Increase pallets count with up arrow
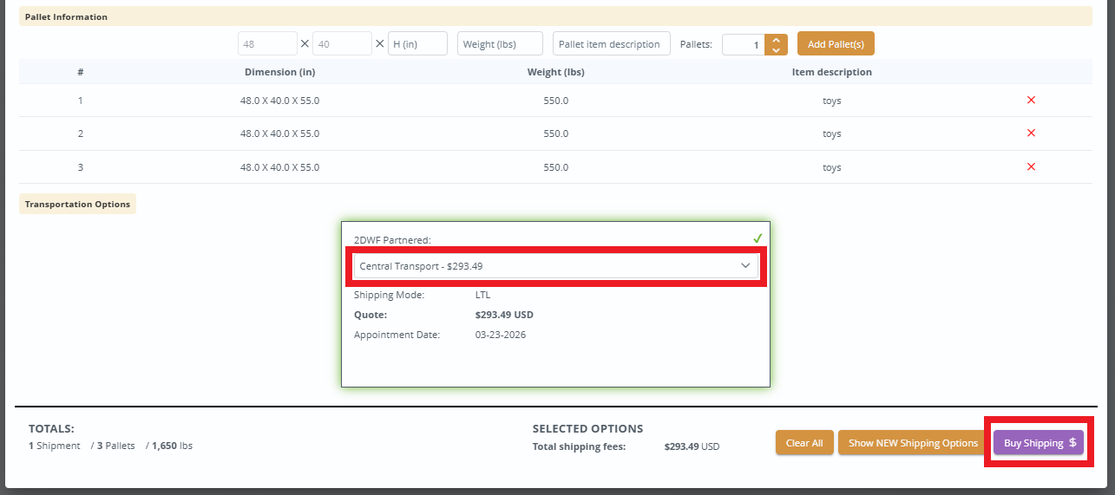The height and width of the screenshot is (495, 1115). (776, 39)
